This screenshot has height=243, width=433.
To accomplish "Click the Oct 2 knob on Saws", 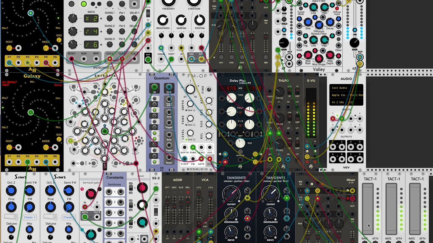I will pyautogui.click(x=11, y=191).
